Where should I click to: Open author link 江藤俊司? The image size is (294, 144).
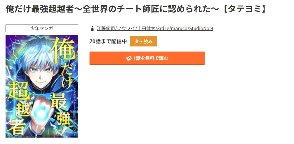[106, 29]
